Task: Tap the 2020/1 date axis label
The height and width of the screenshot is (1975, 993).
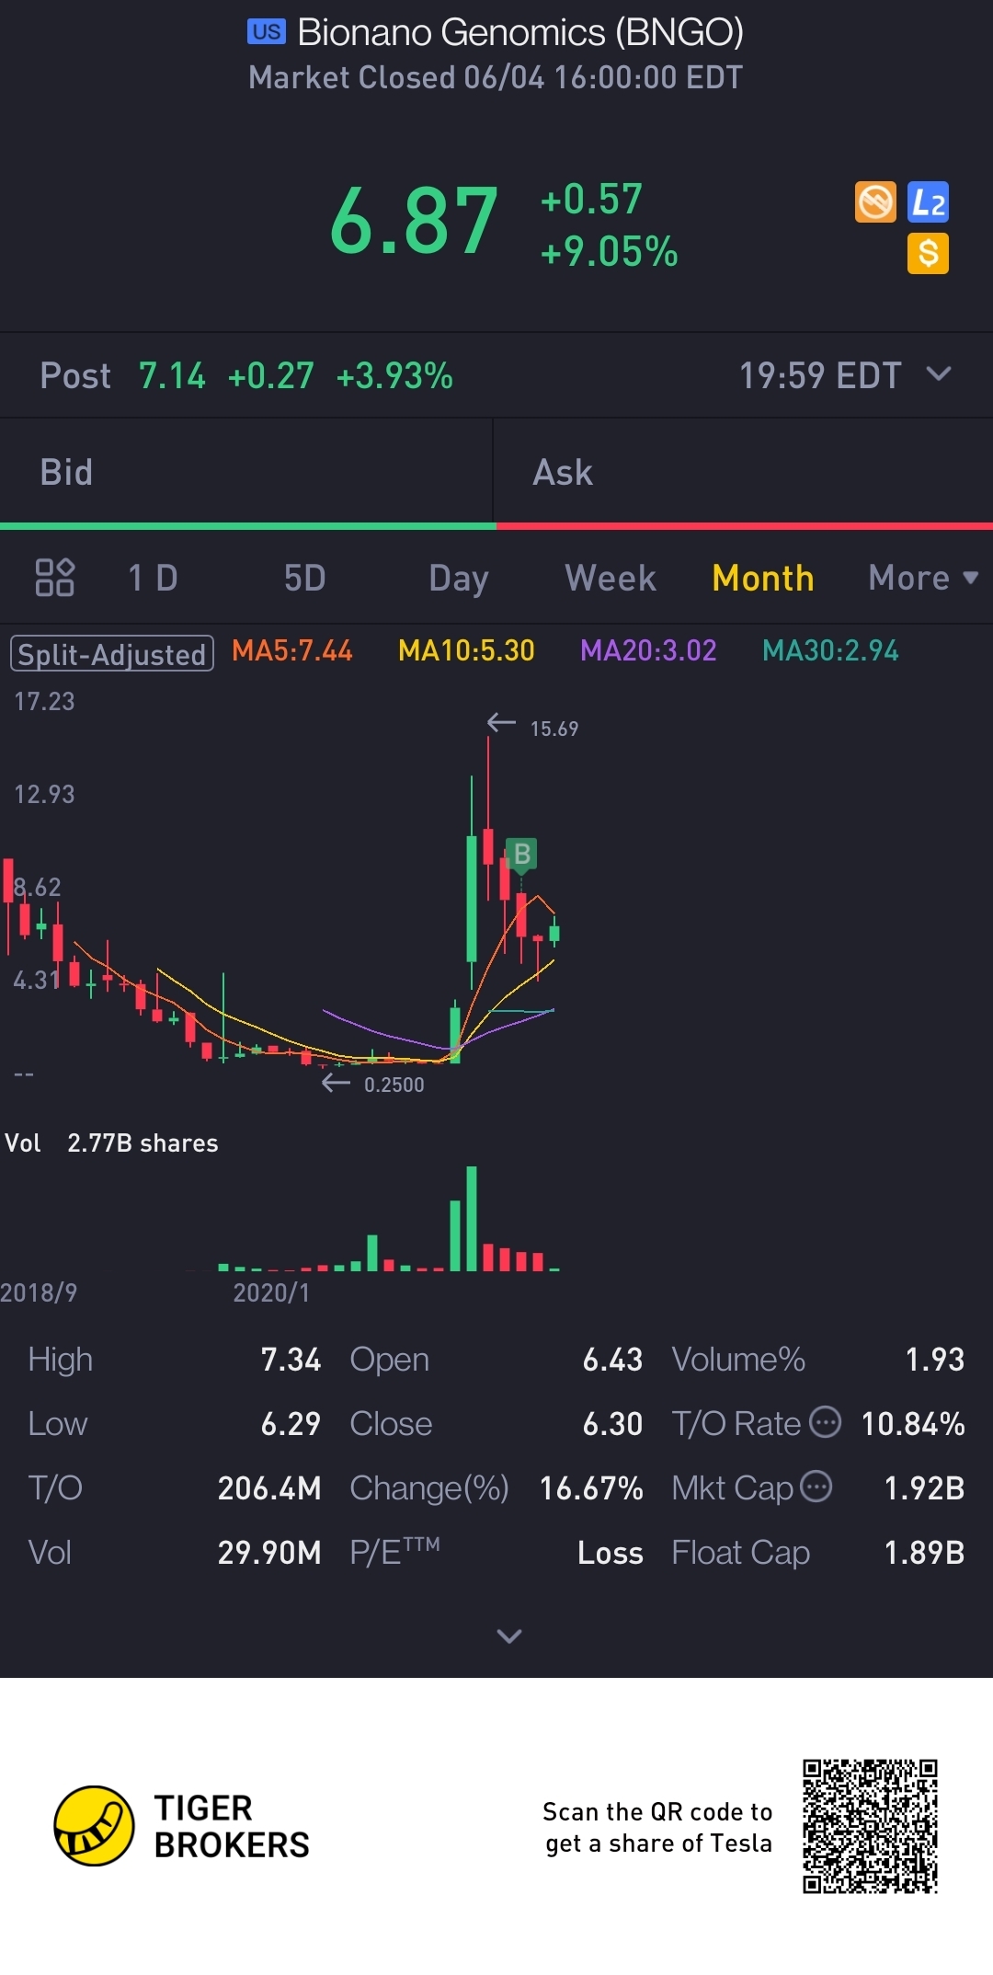Action: point(271,1292)
